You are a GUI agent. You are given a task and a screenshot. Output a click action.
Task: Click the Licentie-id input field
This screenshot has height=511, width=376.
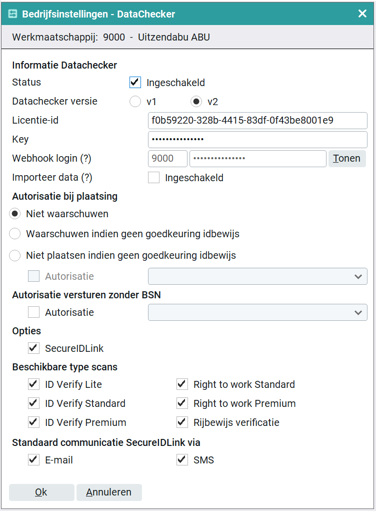(x=257, y=121)
